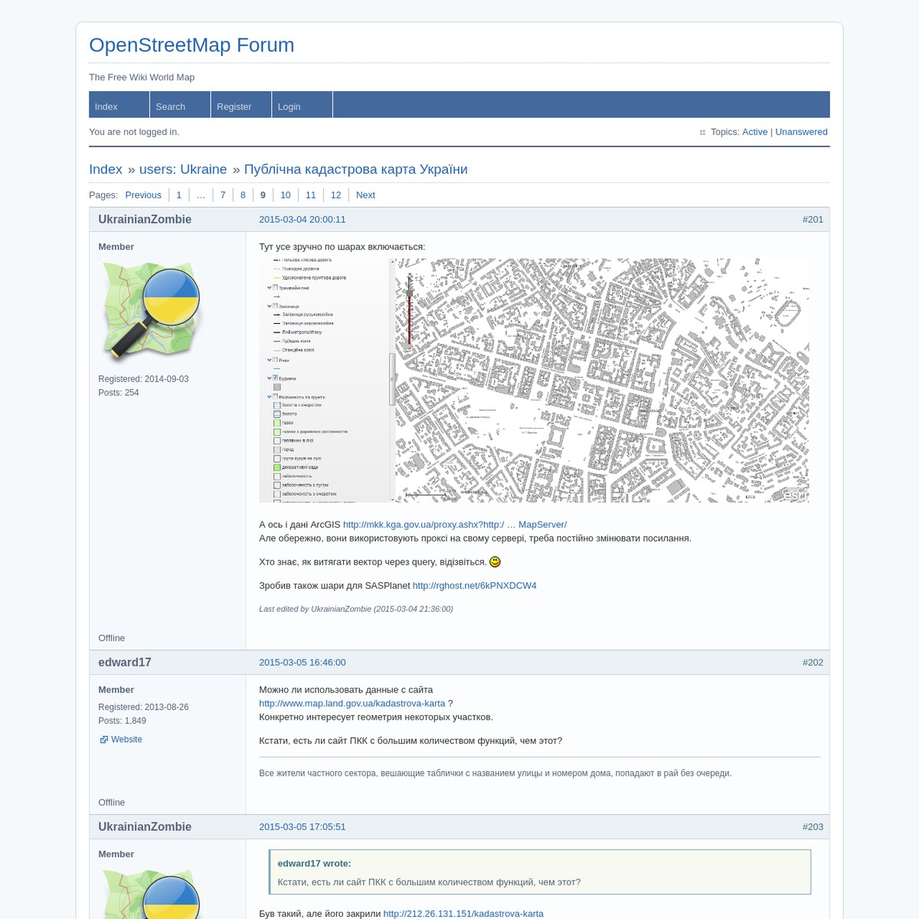Visit edward17's Website link
The height and width of the screenshot is (919, 919).
(x=126, y=740)
